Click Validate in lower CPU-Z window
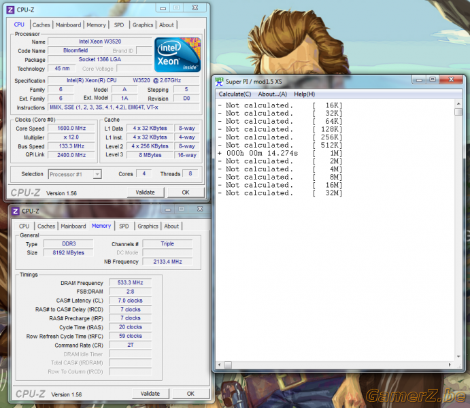The width and height of the screenshot is (470, 408). tap(150, 394)
